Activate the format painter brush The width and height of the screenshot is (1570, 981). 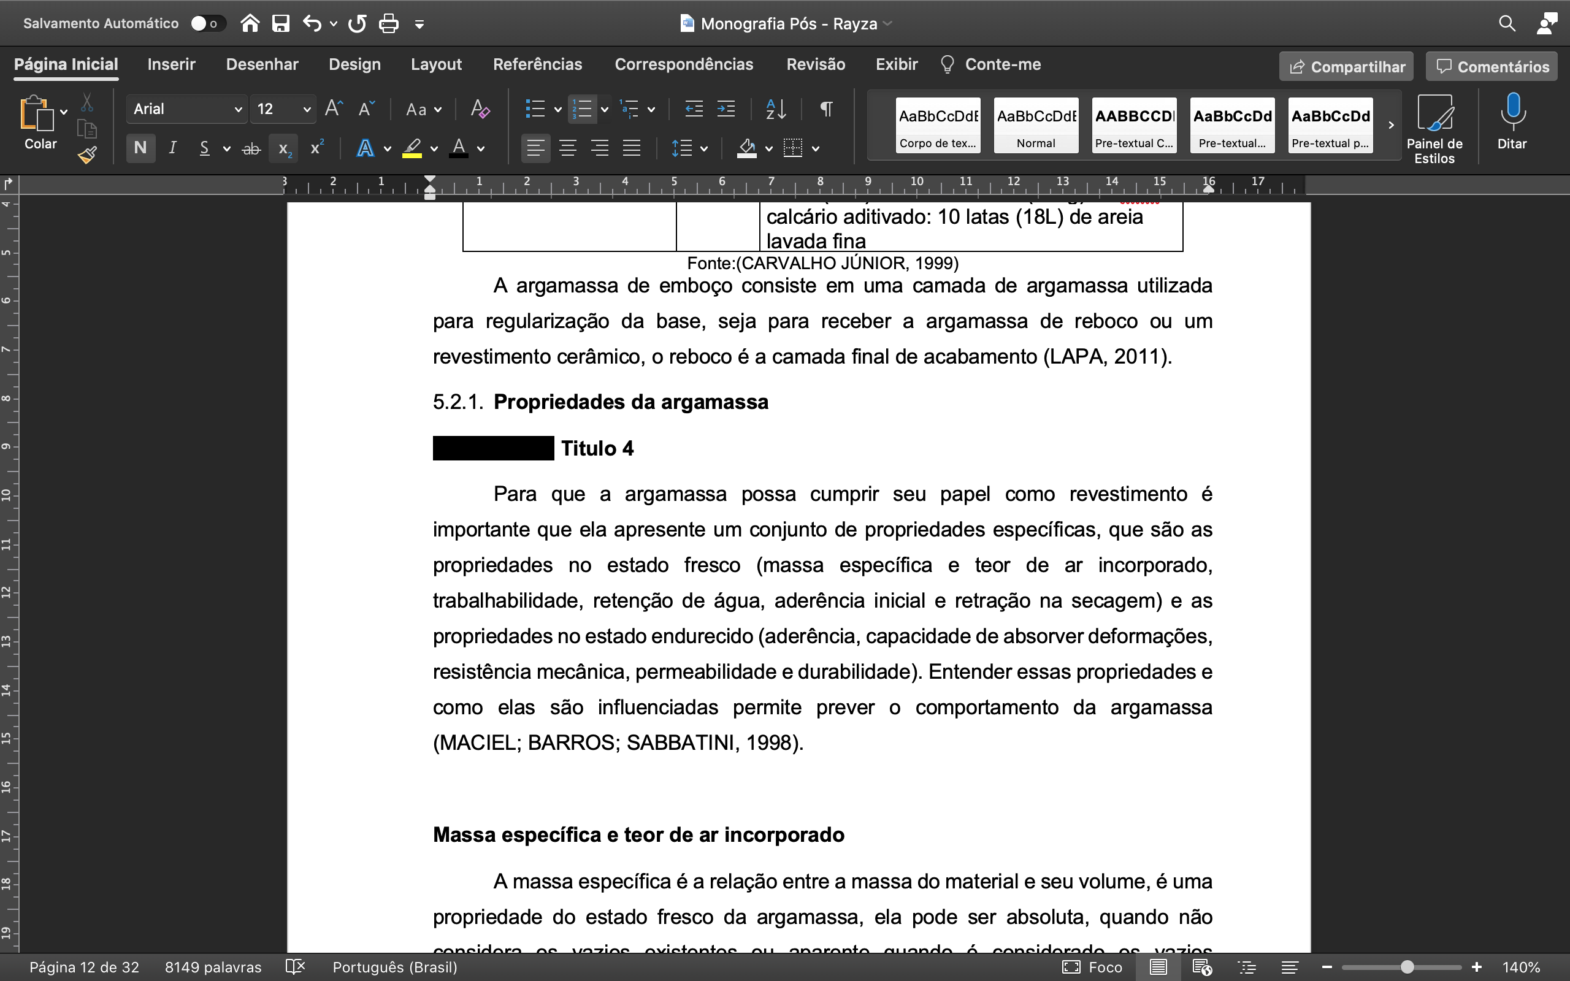[x=87, y=155]
